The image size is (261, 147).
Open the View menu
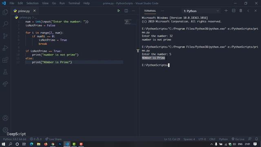point(45,3)
